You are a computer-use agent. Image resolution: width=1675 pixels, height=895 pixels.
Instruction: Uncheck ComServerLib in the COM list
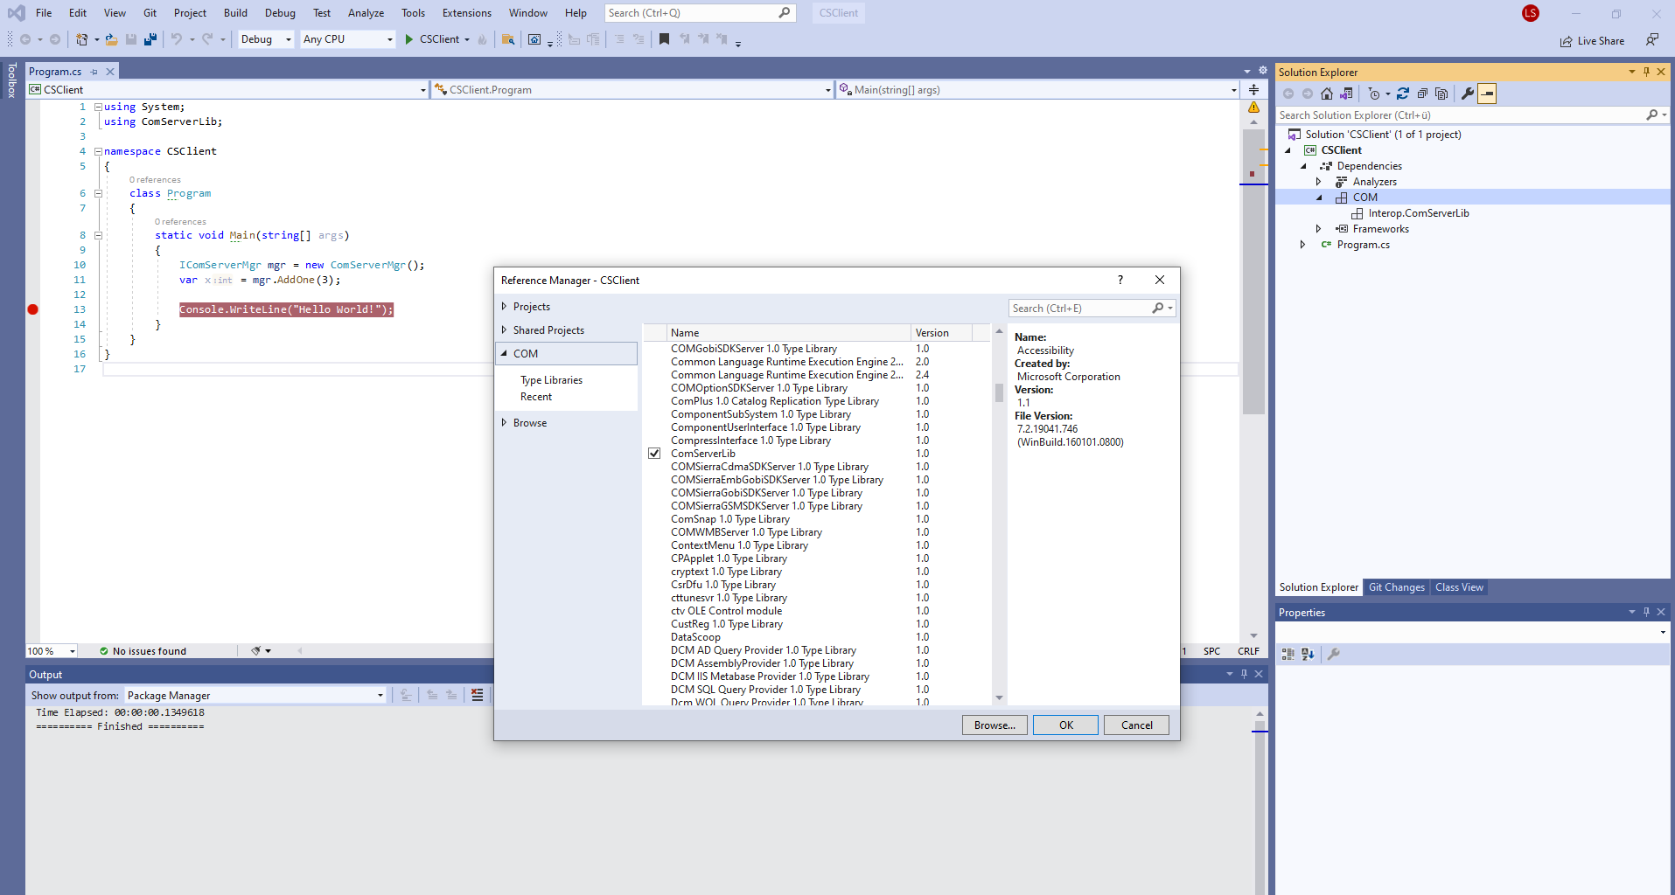(654, 453)
